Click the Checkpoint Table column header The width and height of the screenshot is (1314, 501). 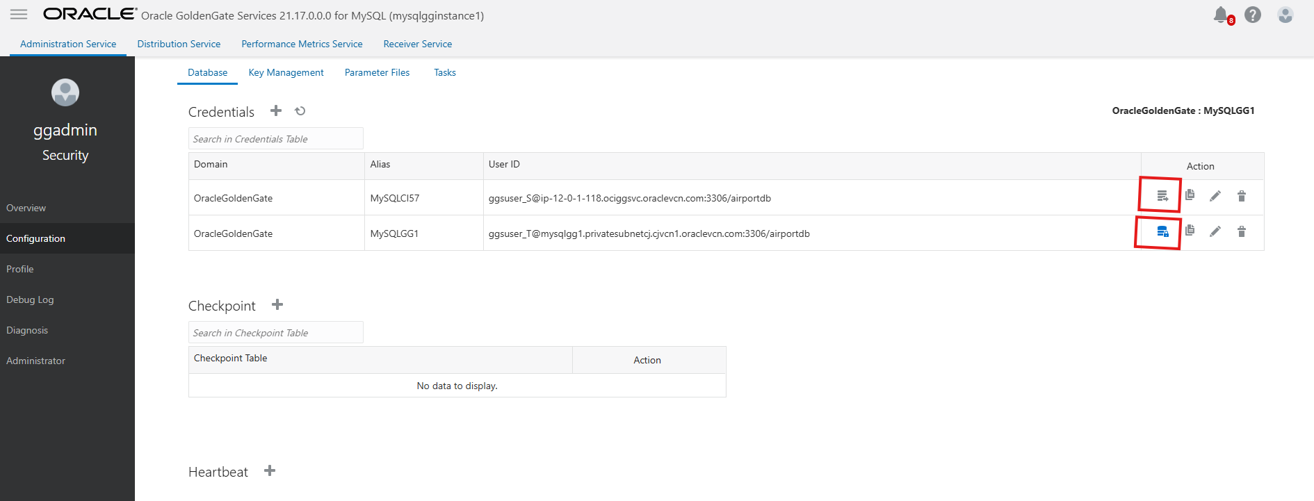pyautogui.click(x=380, y=359)
